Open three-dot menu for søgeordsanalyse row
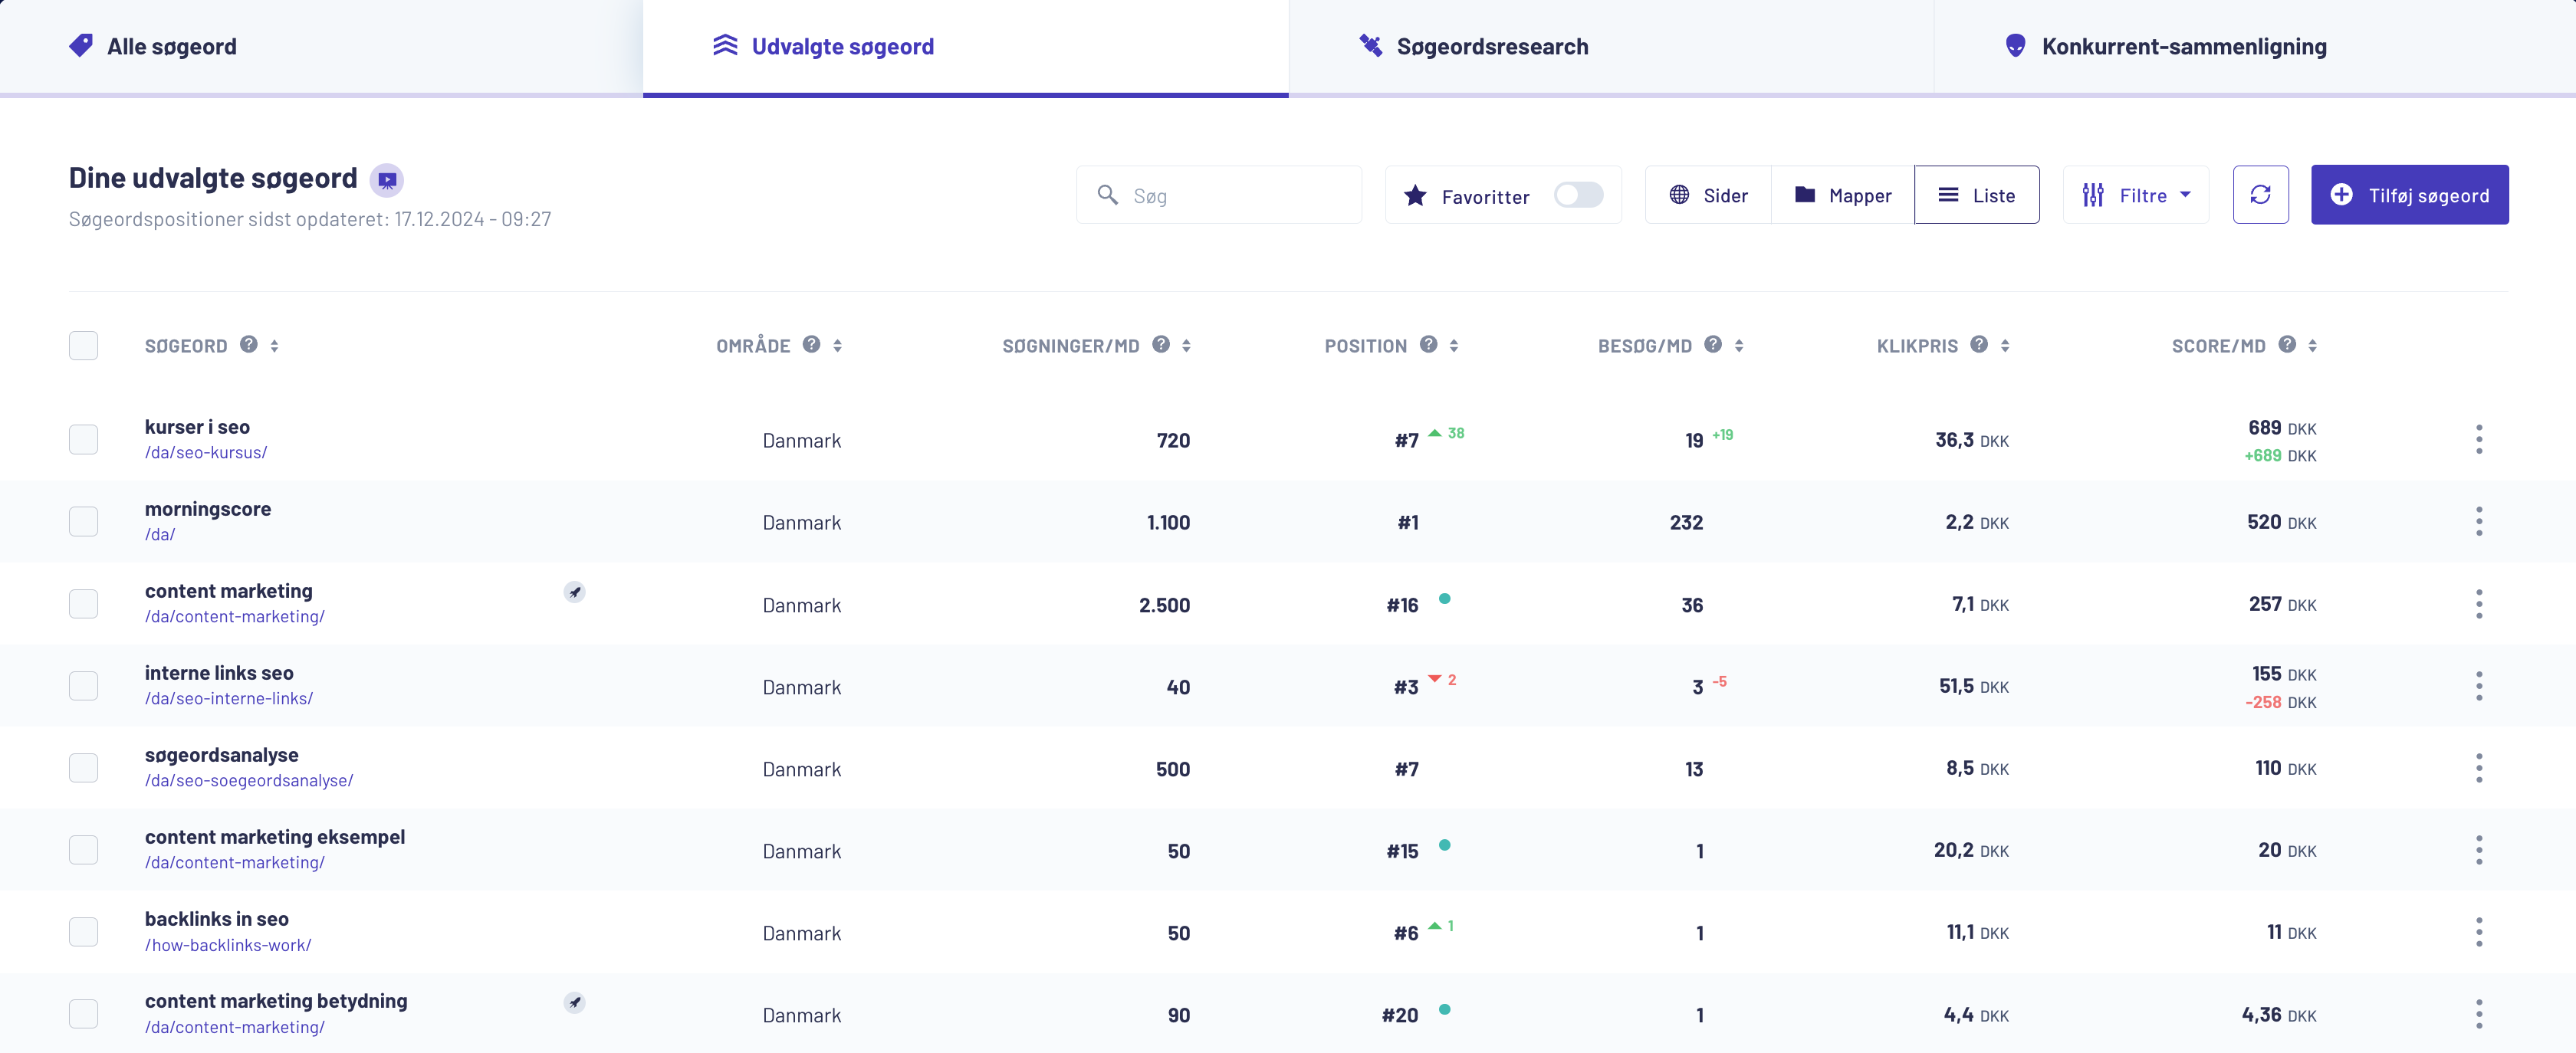 (x=2479, y=768)
